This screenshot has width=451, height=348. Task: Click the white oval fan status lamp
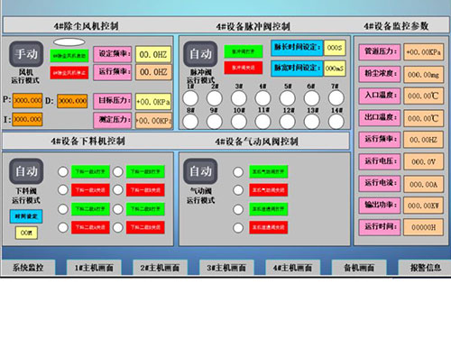point(69,41)
